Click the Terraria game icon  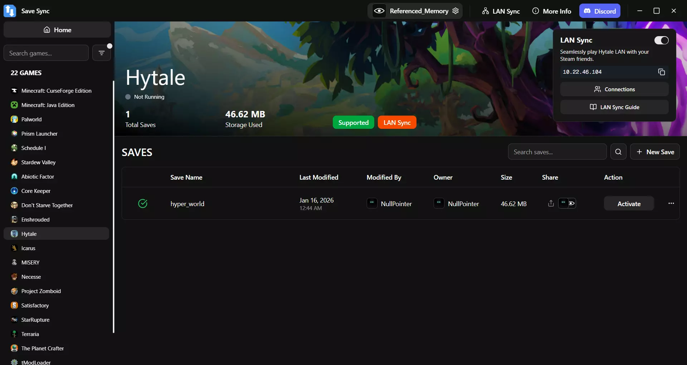[x=14, y=334]
